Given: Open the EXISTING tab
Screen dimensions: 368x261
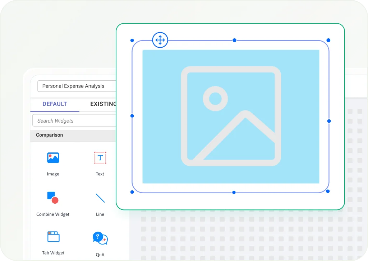Looking at the screenshot, I should [103, 104].
